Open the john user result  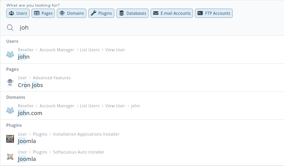[24, 57]
